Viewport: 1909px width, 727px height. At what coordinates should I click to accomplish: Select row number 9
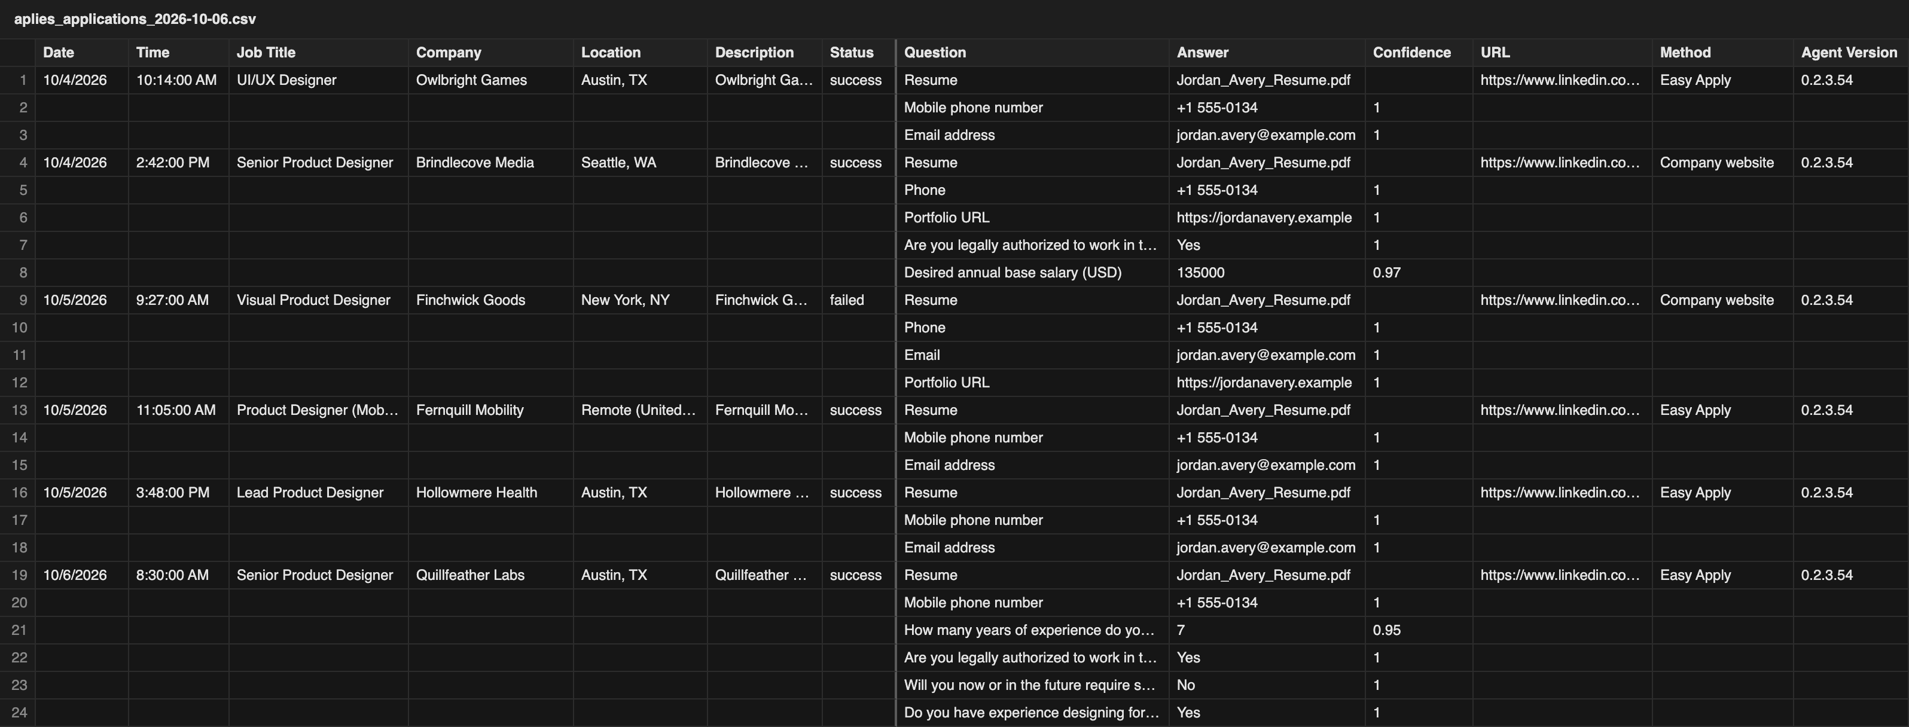click(18, 300)
